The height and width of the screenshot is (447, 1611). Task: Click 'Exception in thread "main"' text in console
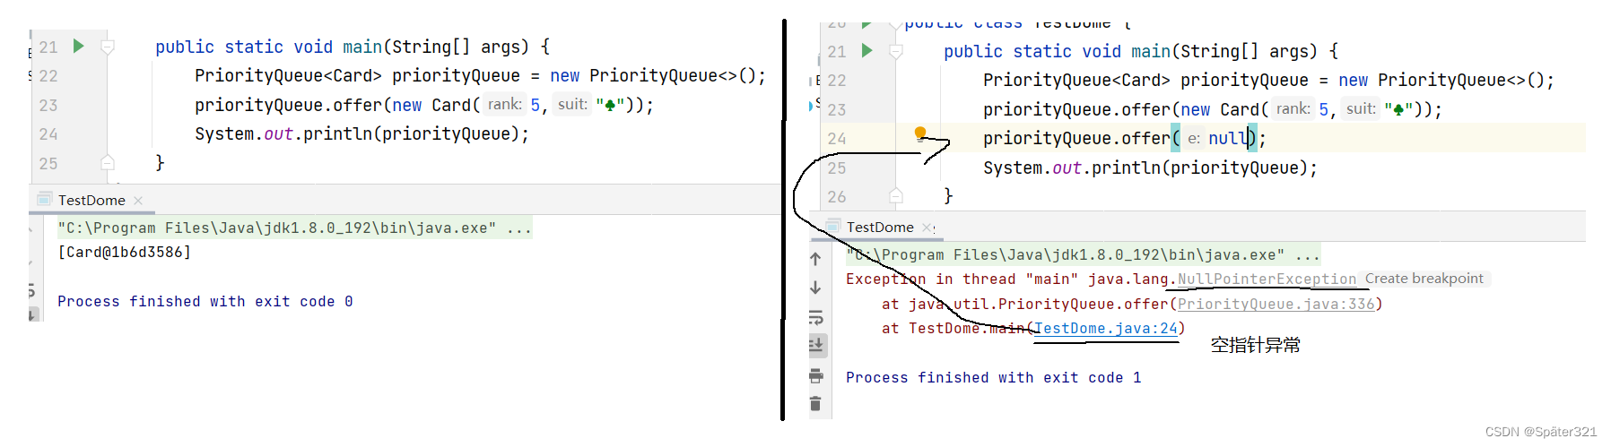(962, 279)
